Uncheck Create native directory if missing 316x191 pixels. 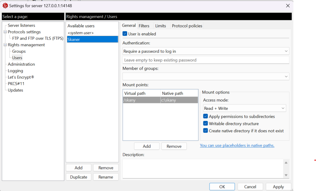[206, 131]
